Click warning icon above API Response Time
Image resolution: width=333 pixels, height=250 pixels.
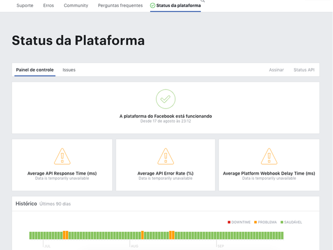click(62, 157)
